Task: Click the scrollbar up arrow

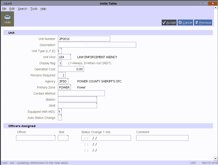Action: pyautogui.click(x=216, y=8)
